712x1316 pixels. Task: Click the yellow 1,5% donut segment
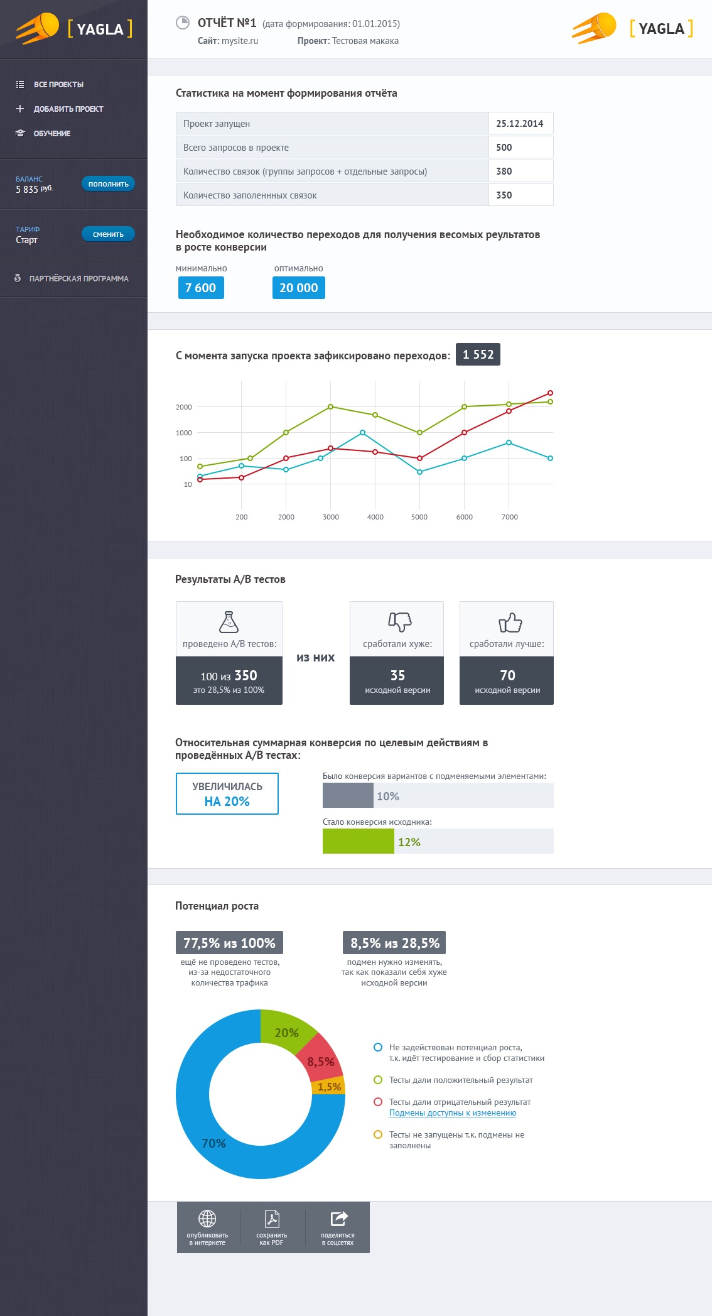pos(329,1086)
